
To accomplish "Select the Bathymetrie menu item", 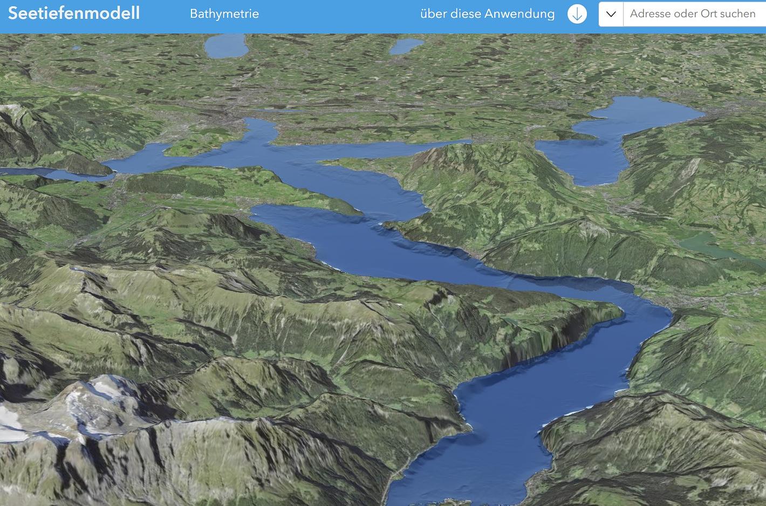I will (x=224, y=14).
